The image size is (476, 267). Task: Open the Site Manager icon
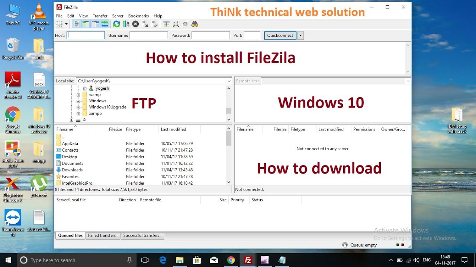point(59,24)
